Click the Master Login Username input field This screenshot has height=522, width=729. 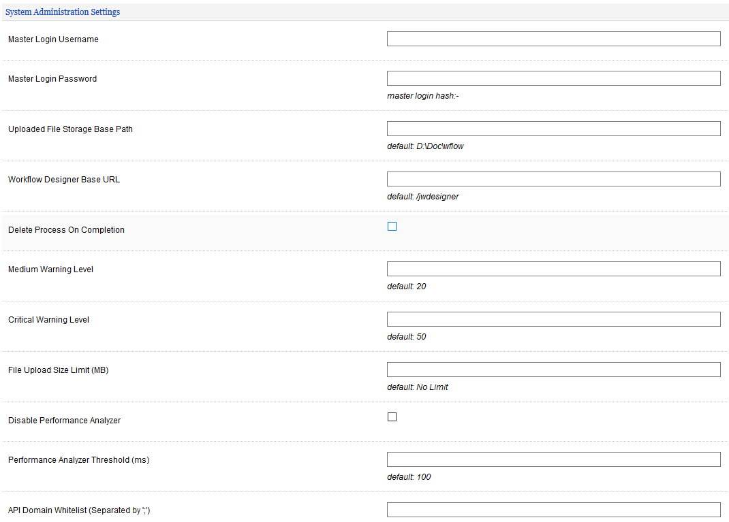(x=553, y=39)
